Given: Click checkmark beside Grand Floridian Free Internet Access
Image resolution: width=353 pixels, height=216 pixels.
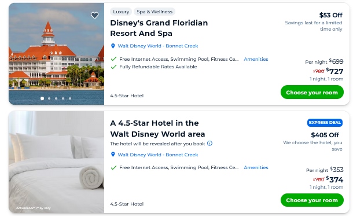Looking at the screenshot, I should tap(113, 59).
